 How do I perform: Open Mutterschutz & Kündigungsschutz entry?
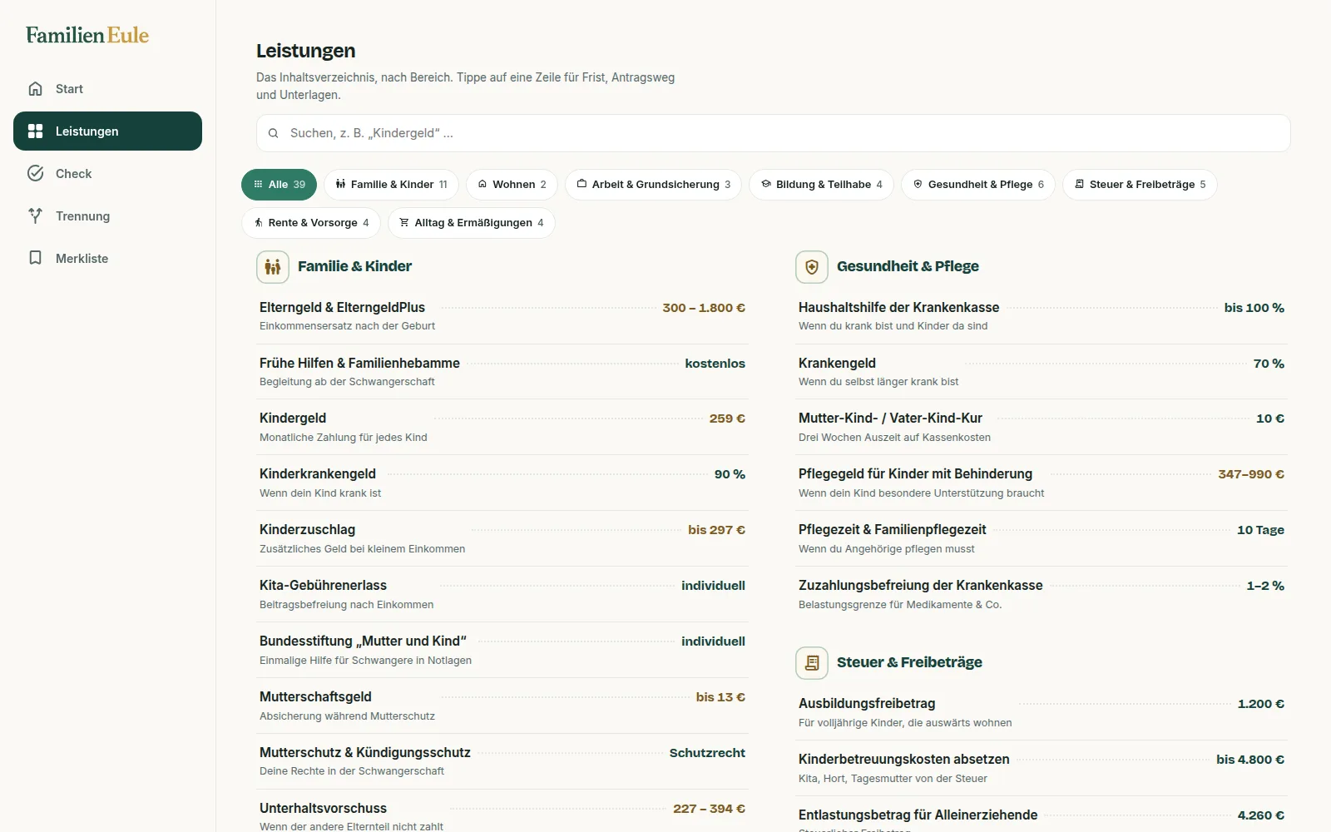click(502, 761)
